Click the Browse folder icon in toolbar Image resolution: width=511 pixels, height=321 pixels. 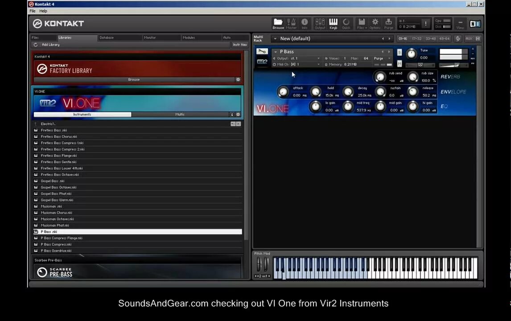coord(278,24)
